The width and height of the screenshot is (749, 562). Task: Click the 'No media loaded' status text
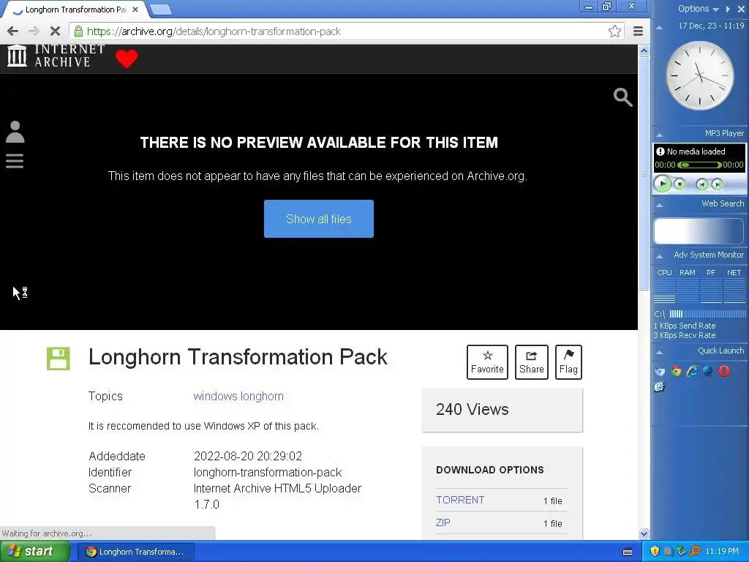click(x=696, y=151)
